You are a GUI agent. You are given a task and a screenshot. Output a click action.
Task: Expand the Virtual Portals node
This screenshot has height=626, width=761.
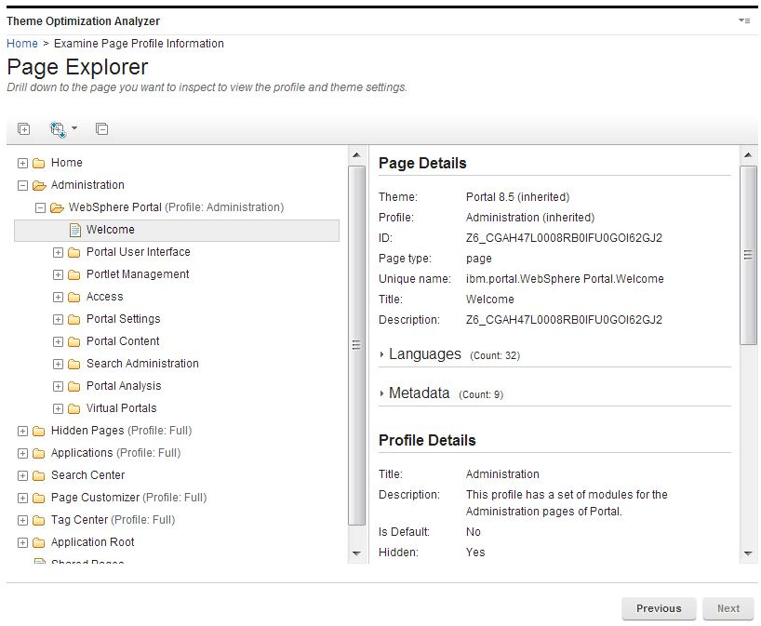pyautogui.click(x=58, y=408)
